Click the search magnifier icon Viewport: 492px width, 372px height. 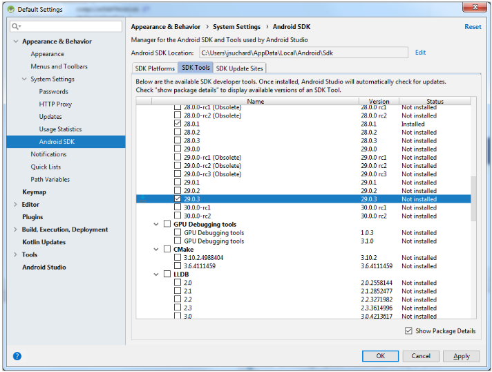16,26
